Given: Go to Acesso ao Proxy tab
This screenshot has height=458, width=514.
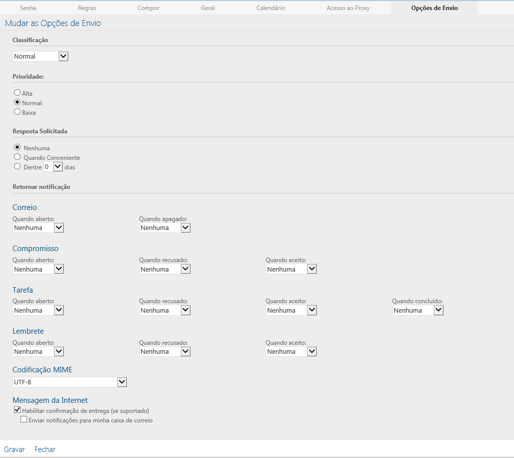Looking at the screenshot, I should coord(348,8).
